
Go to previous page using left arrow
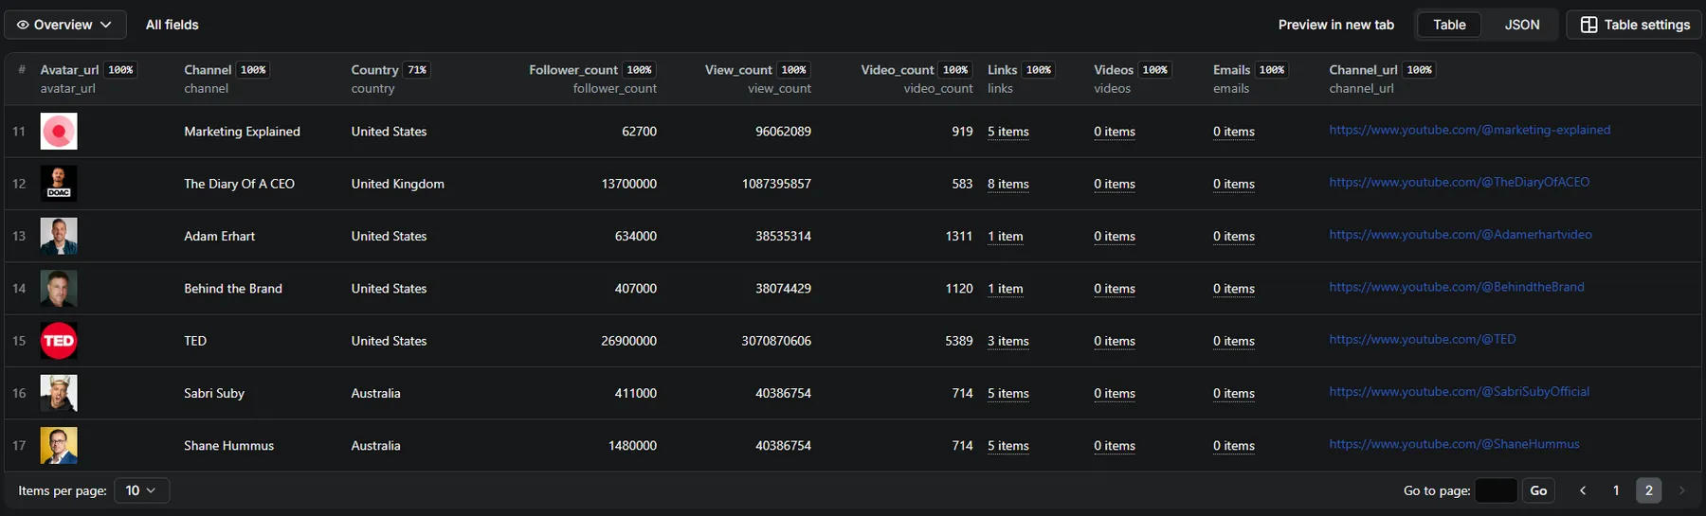[1582, 490]
